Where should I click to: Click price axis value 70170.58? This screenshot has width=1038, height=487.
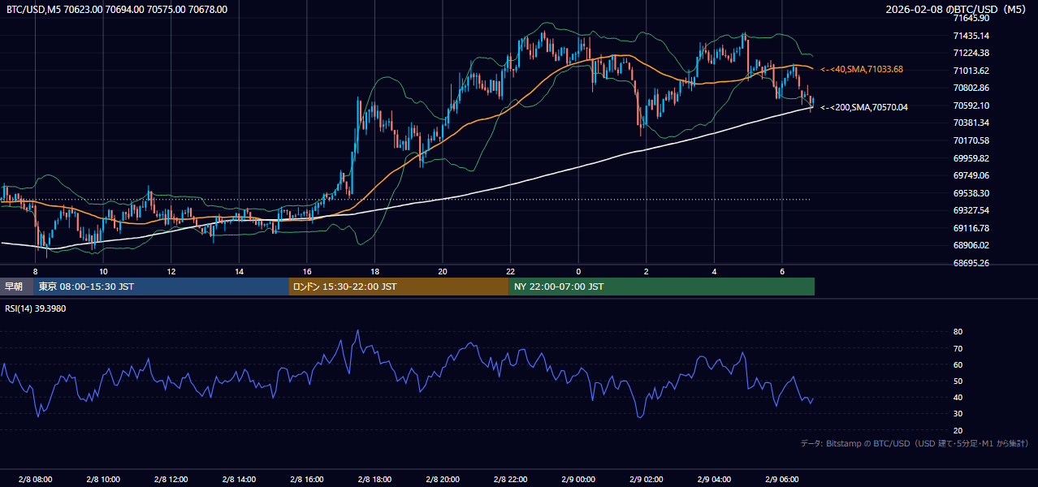(971, 140)
